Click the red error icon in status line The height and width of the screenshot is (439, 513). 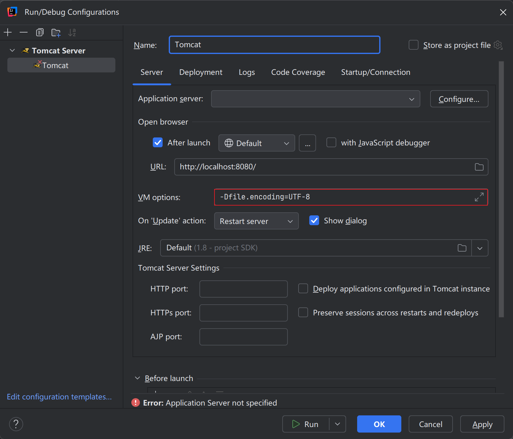[136, 402]
